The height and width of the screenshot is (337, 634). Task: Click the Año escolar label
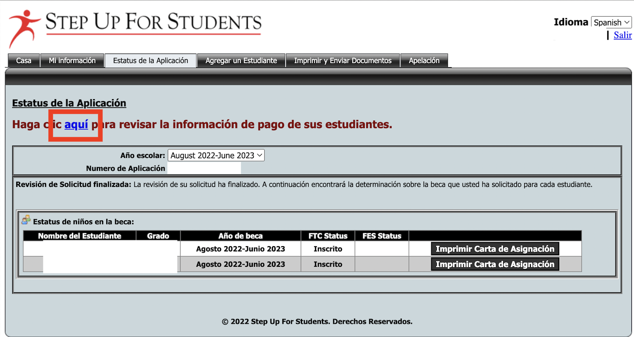[x=143, y=155]
